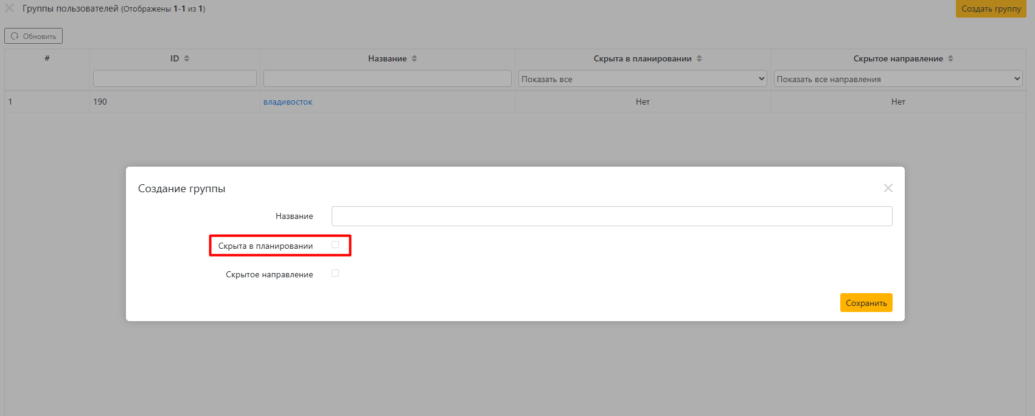Image resolution: width=1035 pixels, height=416 pixels.
Task: Click Создать группу button
Action: (x=991, y=9)
